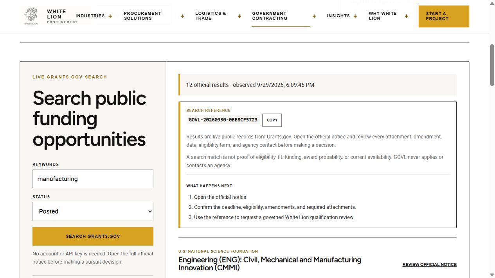Expand the Government Contracting plus icon
495x278 pixels.
click(x=314, y=16)
